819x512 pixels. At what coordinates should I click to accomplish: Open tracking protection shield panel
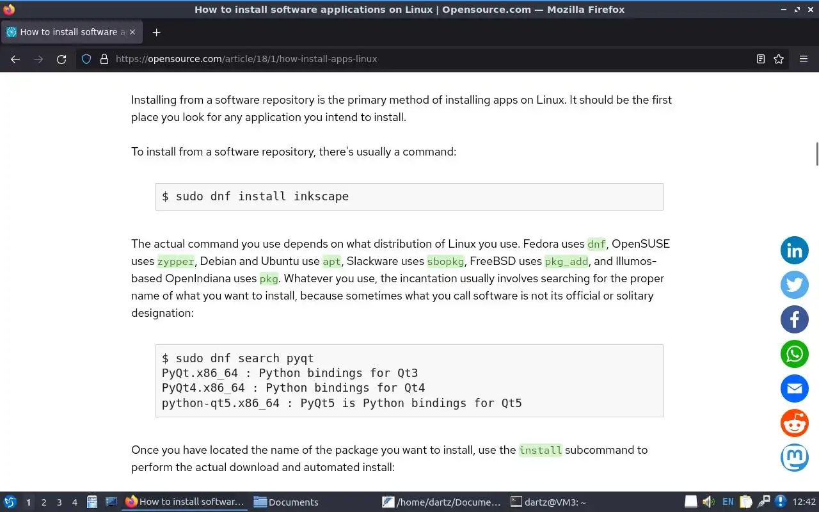point(87,59)
